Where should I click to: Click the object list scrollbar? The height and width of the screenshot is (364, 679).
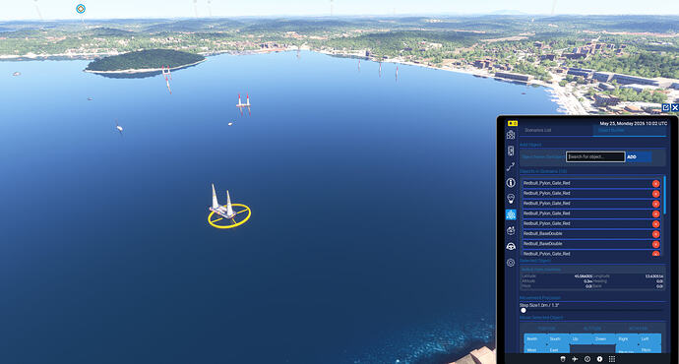click(x=664, y=195)
